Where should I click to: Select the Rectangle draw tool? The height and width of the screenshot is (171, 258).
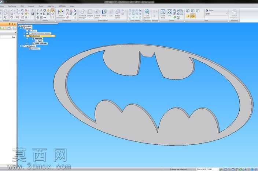coord(12,14)
